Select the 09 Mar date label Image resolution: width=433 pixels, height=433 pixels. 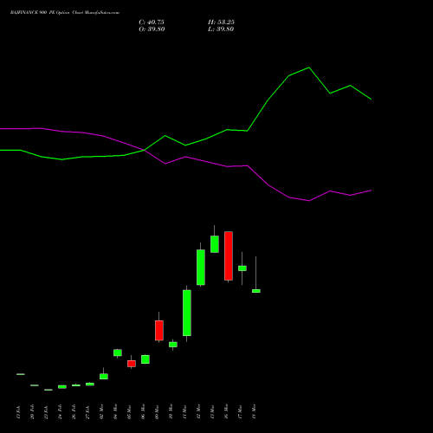point(157,412)
